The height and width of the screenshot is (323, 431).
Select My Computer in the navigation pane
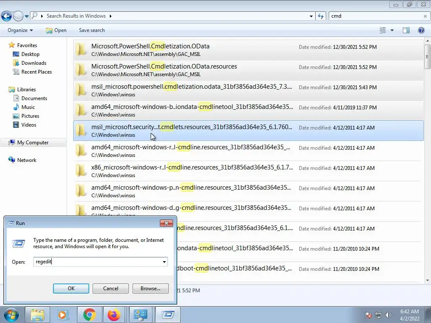pos(33,143)
